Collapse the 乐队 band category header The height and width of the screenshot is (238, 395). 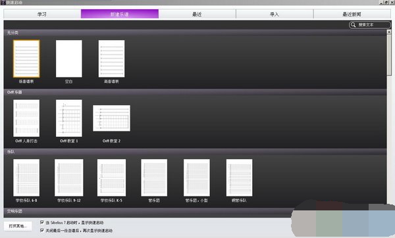(195, 152)
